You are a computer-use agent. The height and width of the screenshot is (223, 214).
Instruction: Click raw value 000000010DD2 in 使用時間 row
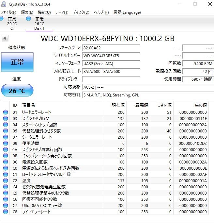(x=193, y=143)
